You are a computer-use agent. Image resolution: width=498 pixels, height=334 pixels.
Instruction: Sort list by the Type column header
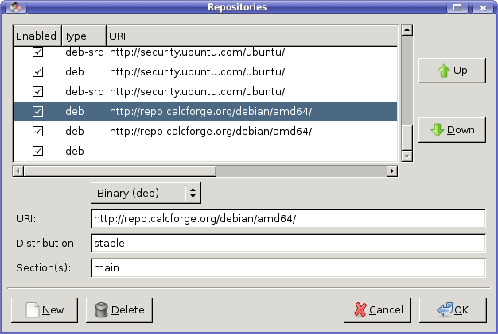pos(84,36)
